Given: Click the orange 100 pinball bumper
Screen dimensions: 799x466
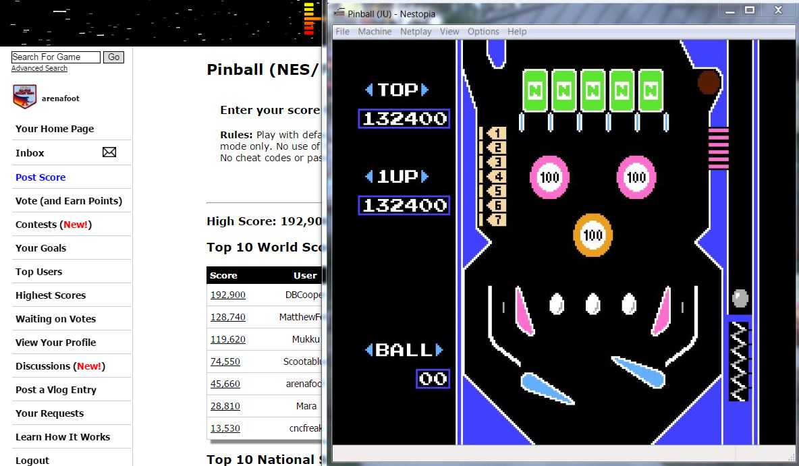Looking at the screenshot, I should [x=593, y=235].
